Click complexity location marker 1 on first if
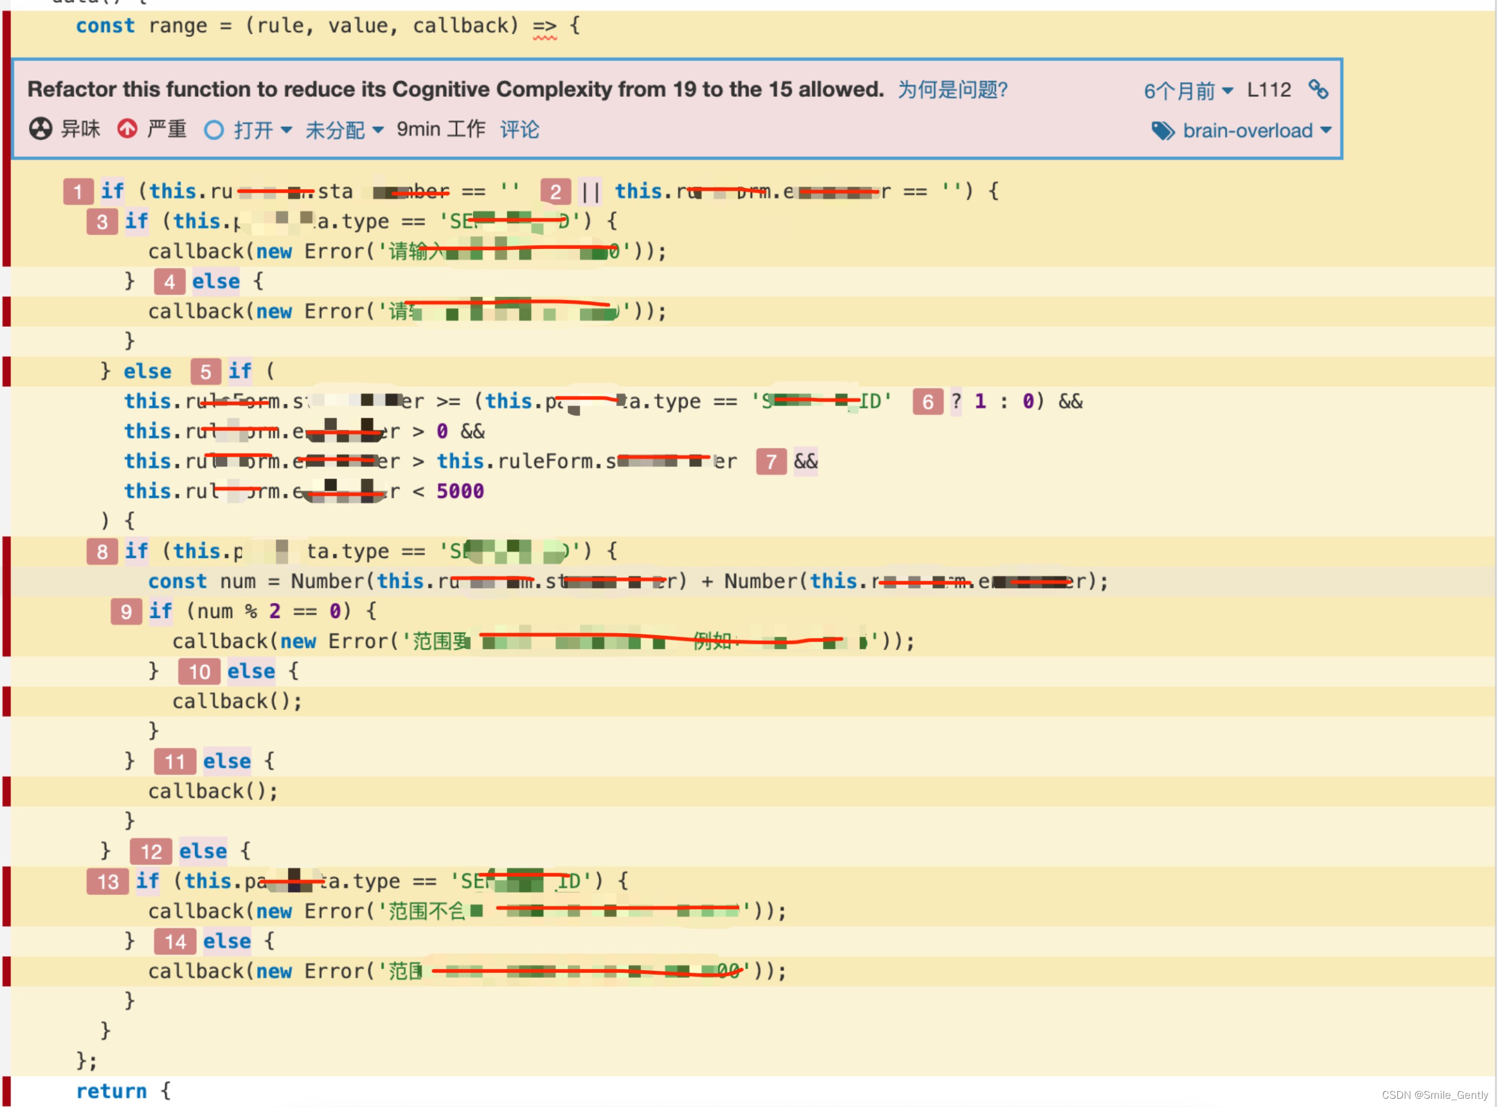 pyautogui.click(x=79, y=191)
